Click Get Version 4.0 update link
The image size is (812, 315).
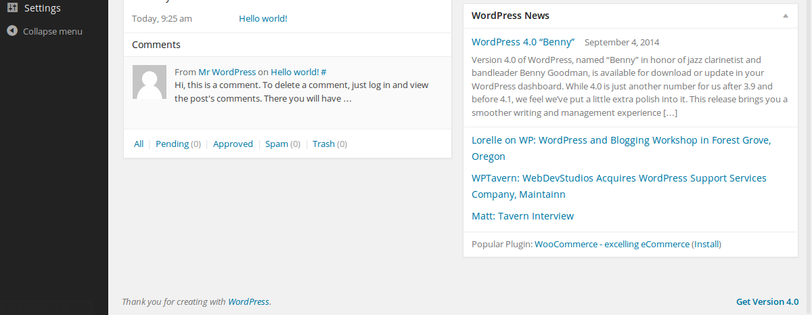point(767,302)
